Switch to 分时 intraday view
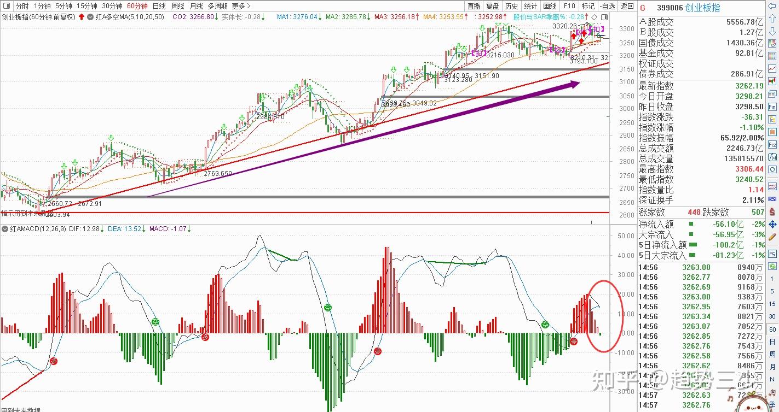The width and height of the screenshot is (779, 412). (x=22, y=6)
